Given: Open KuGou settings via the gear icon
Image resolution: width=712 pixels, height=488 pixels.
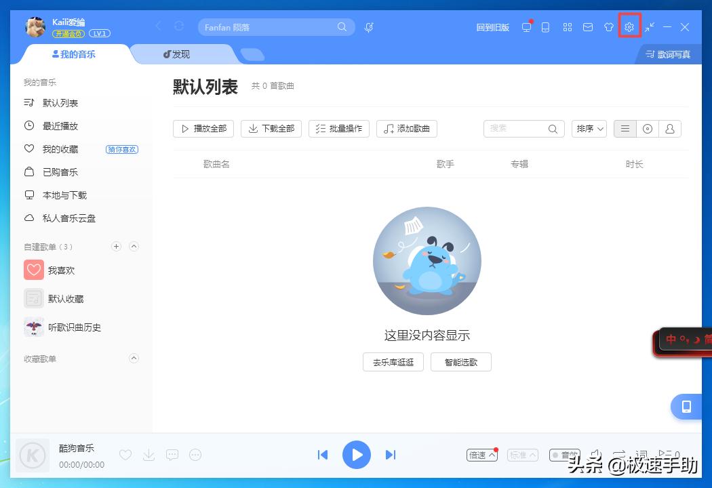Looking at the screenshot, I should [x=629, y=27].
